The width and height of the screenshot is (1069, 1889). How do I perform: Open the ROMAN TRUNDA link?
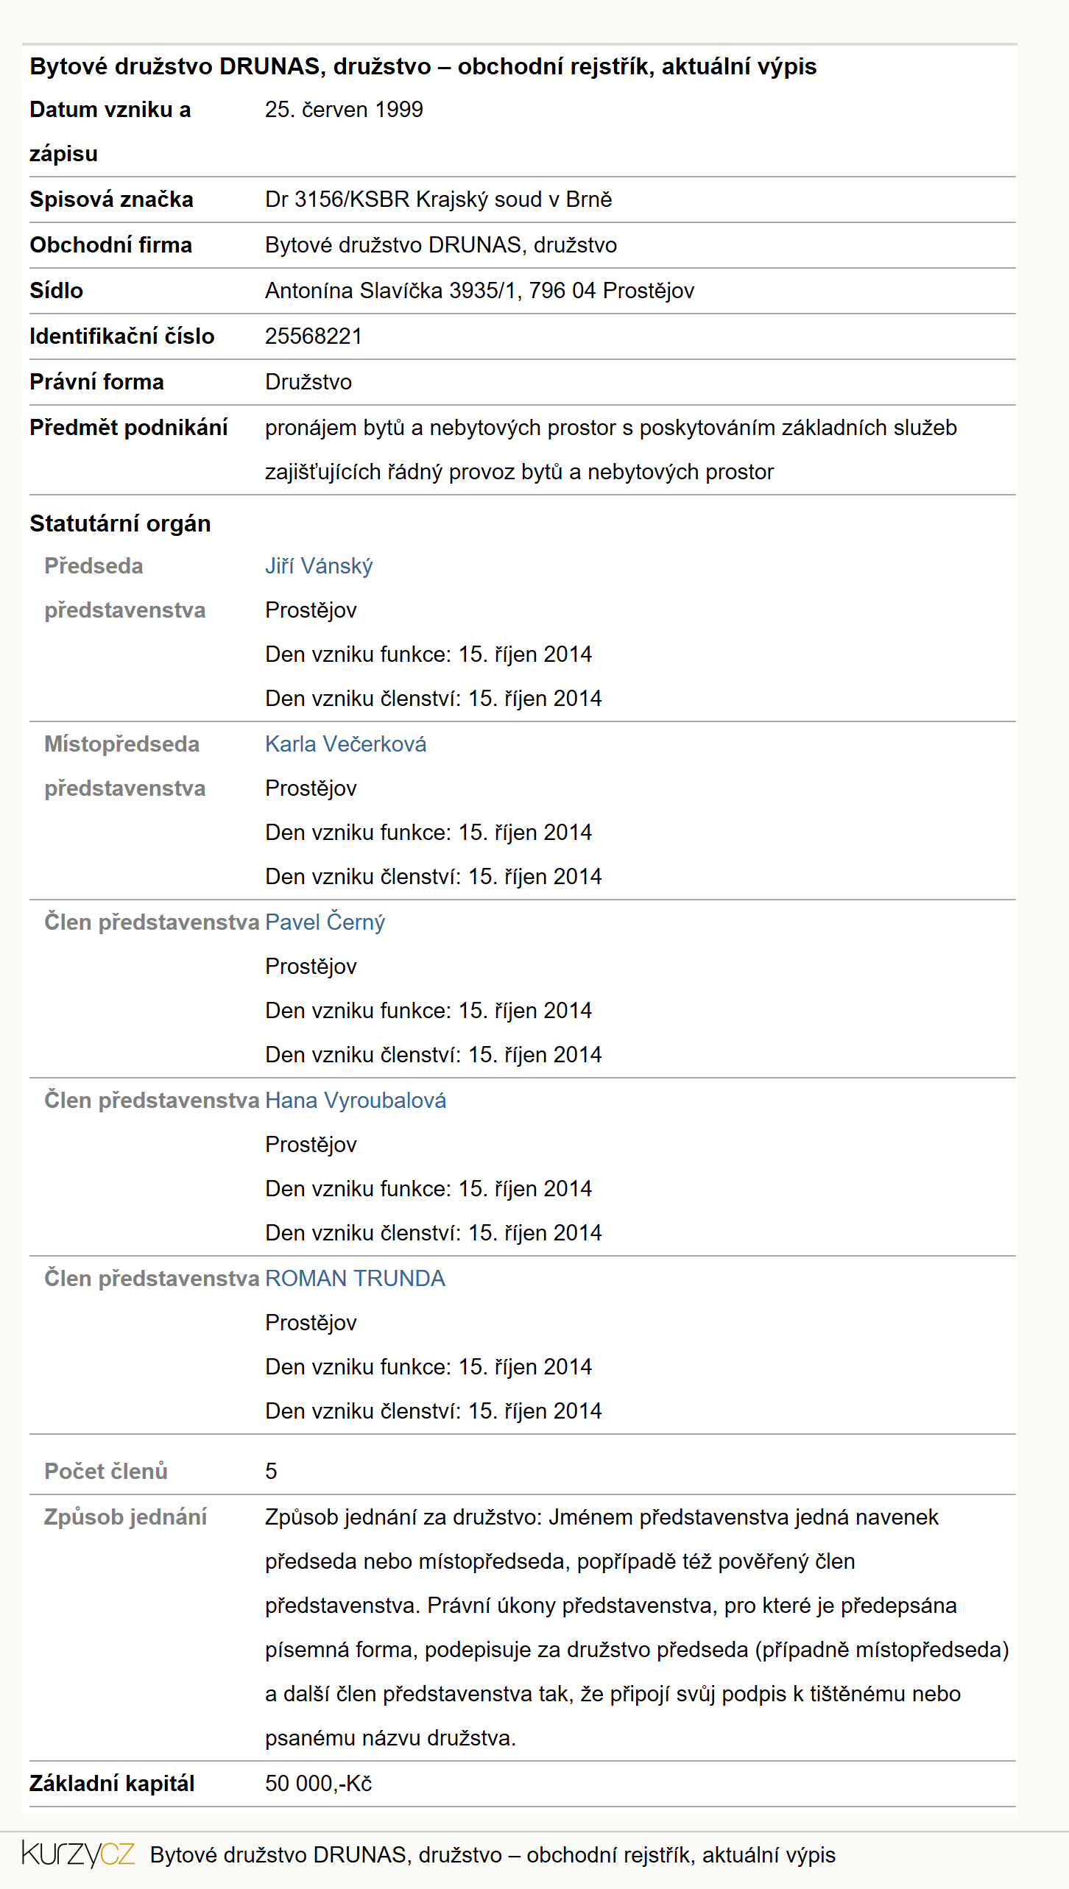tap(355, 1279)
